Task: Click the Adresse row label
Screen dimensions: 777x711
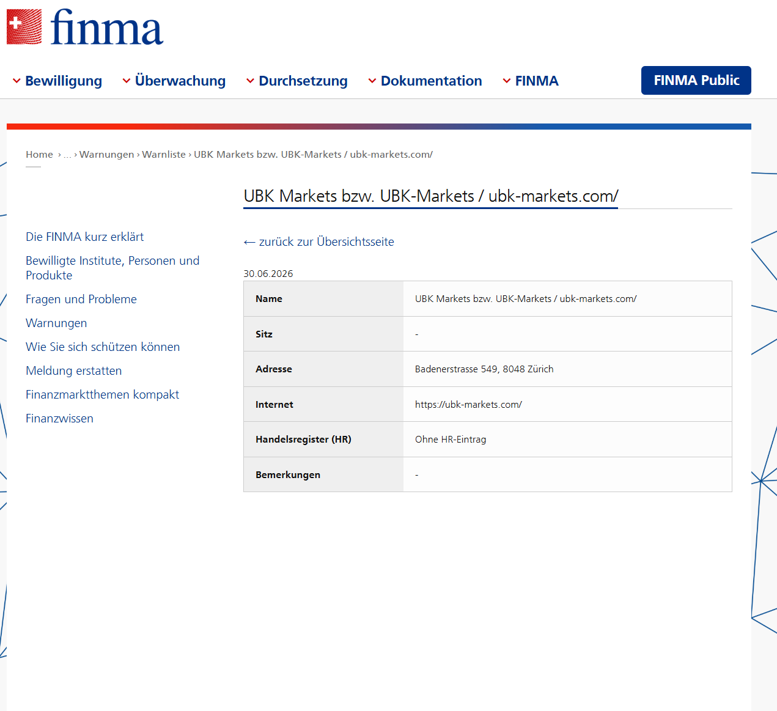Action: [x=274, y=369]
